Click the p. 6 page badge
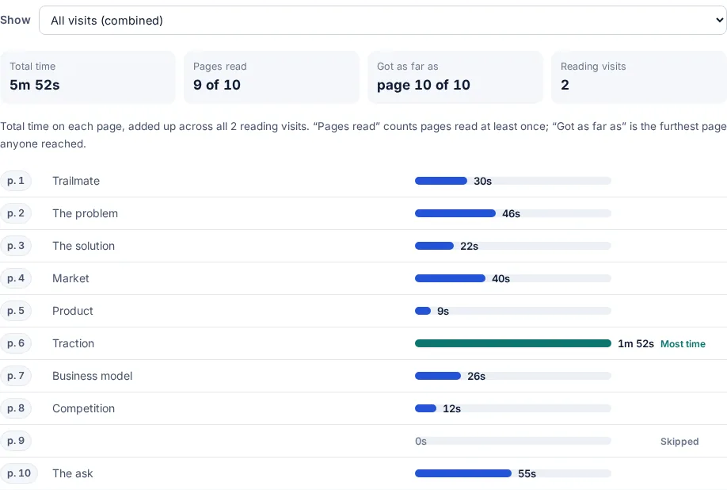727x490 pixels. 16,343
